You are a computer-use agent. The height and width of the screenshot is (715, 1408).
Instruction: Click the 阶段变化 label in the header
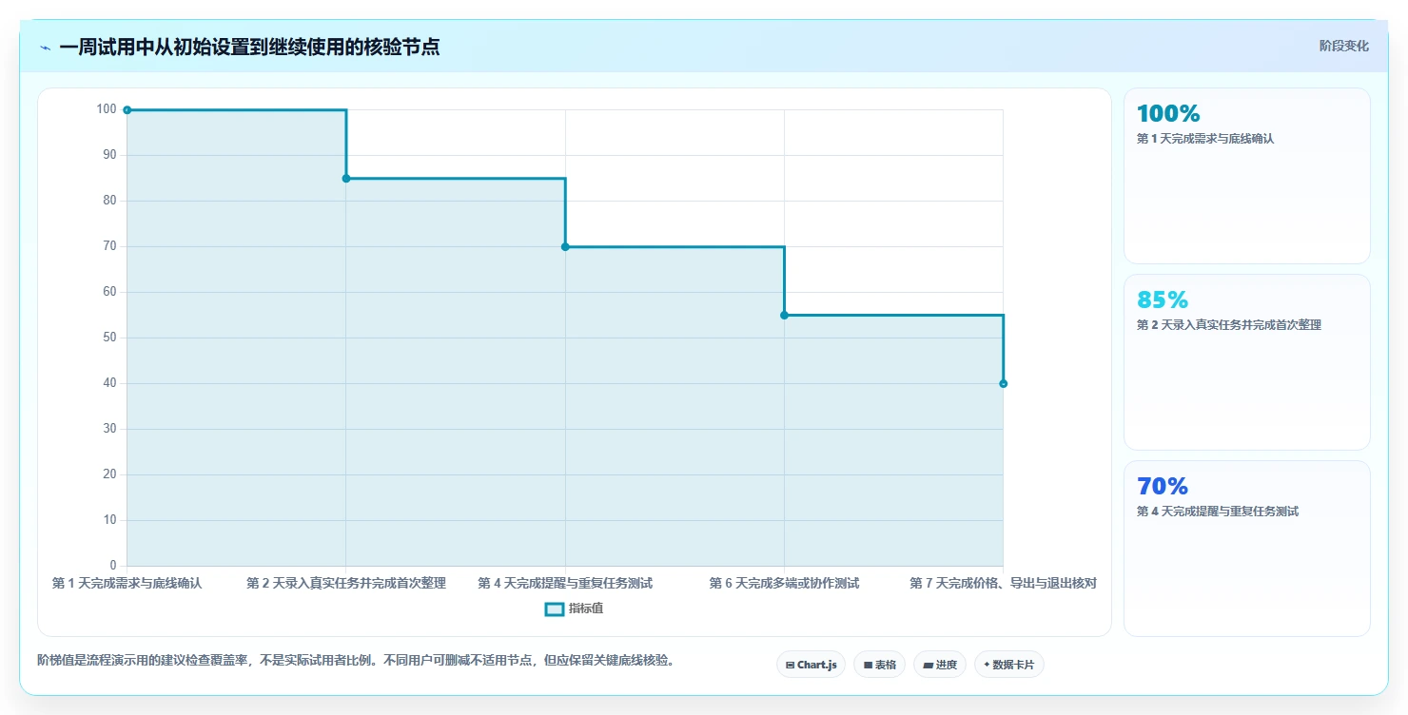coord(1344,46)
